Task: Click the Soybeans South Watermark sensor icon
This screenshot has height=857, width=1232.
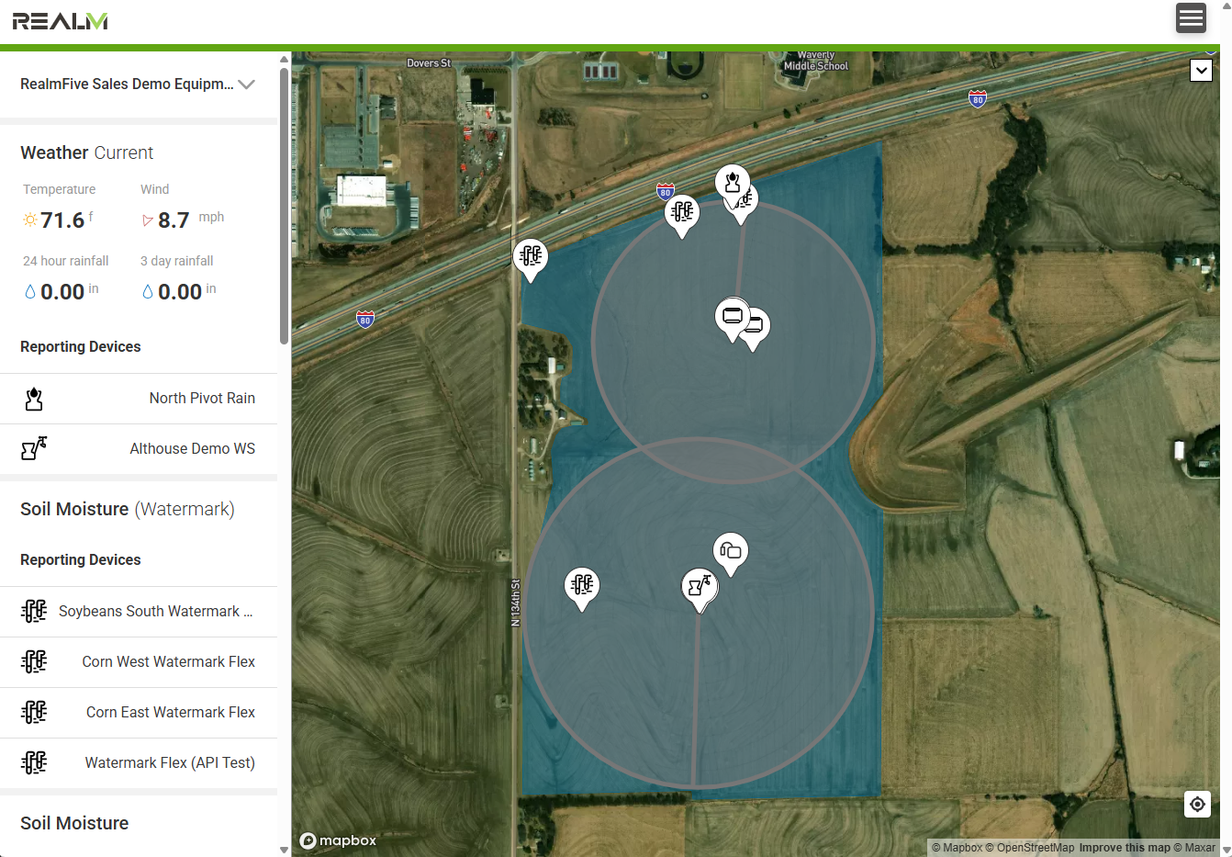Action: point(34,611)
